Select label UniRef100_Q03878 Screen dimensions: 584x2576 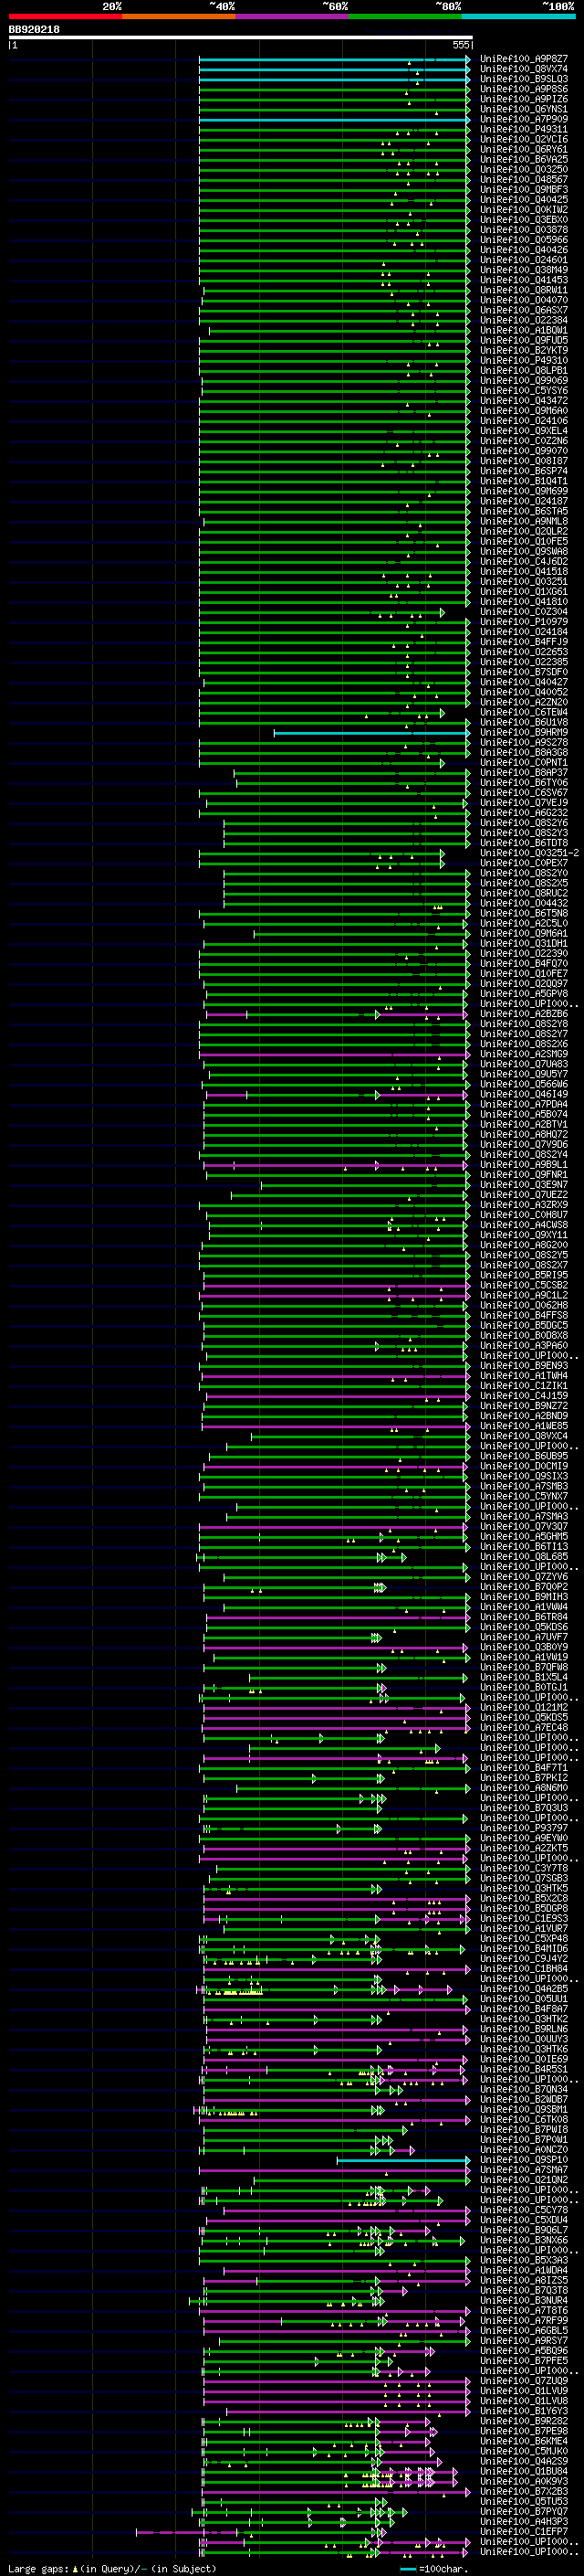(x=524, y=230)
